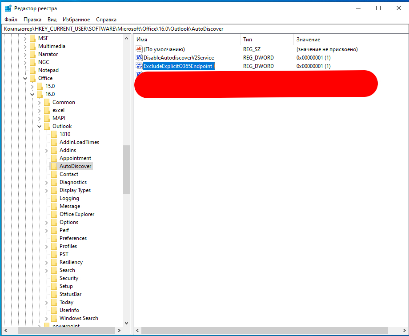Click the Display Types folder icon

pyautogui.click(x=54, y=190)
